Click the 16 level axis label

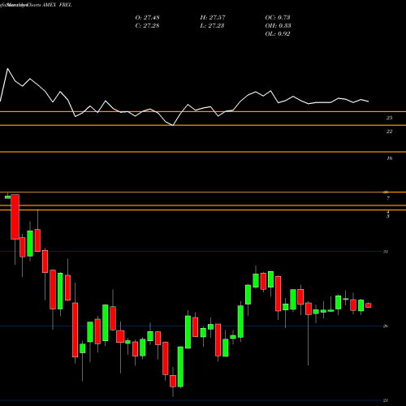coord(389,158)
